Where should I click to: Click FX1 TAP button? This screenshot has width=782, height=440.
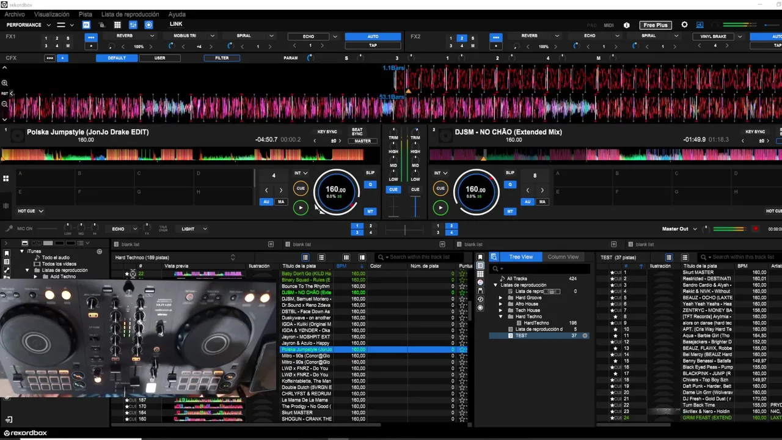point(373,45)
